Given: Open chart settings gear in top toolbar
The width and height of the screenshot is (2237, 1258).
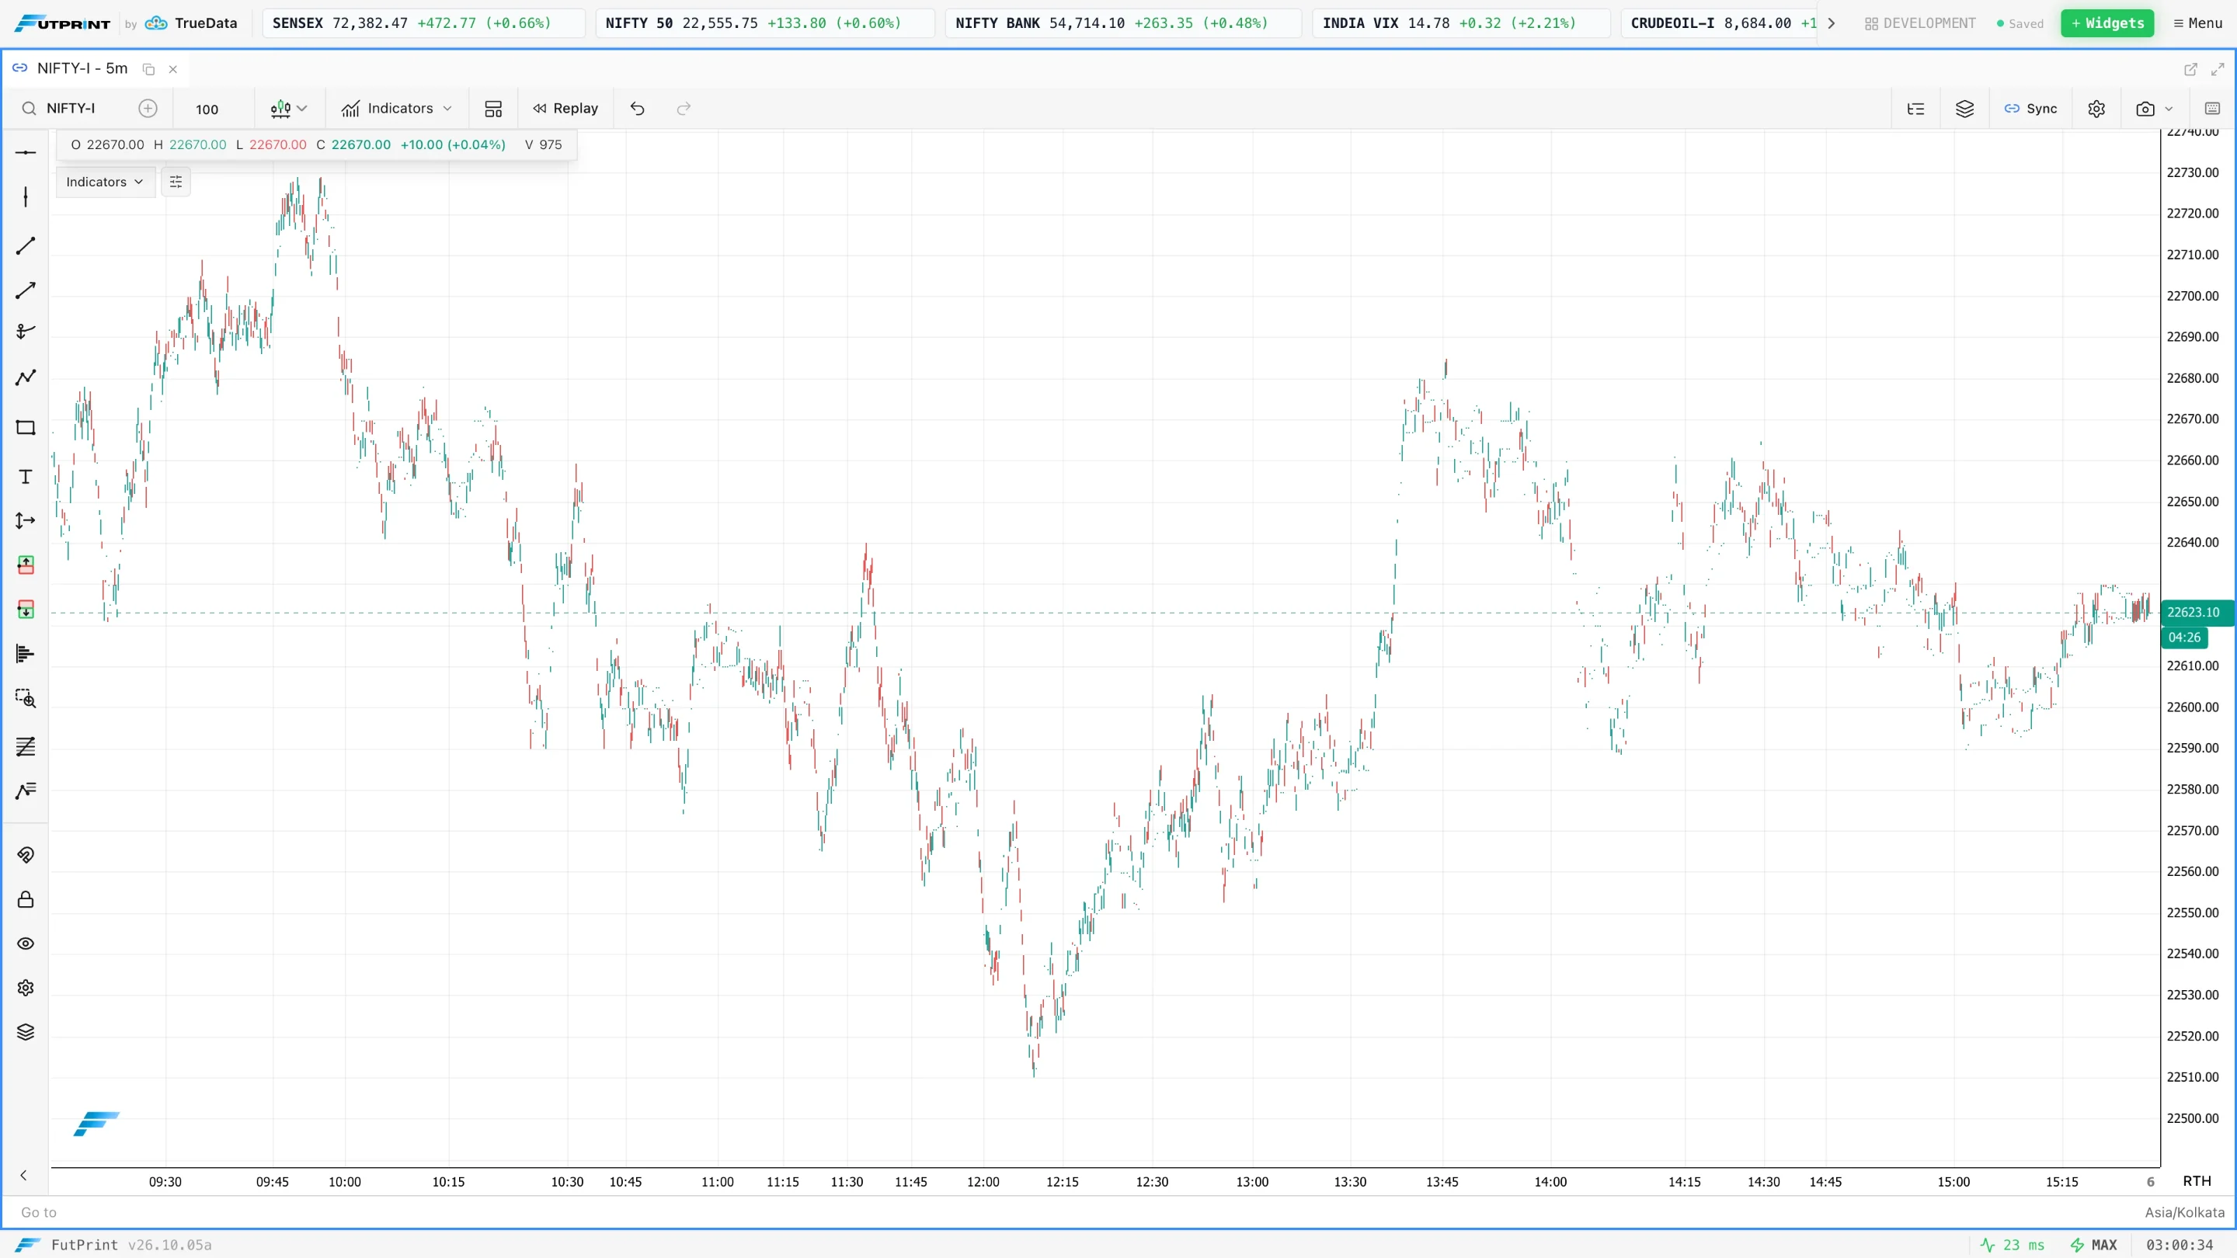Looking at the screenshot, I should coord(2096,109).
